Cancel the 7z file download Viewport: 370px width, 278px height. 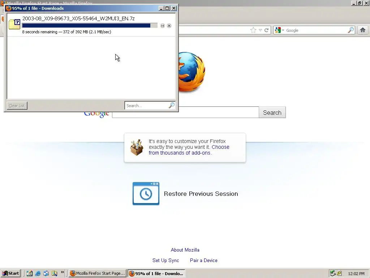point(169,26)
